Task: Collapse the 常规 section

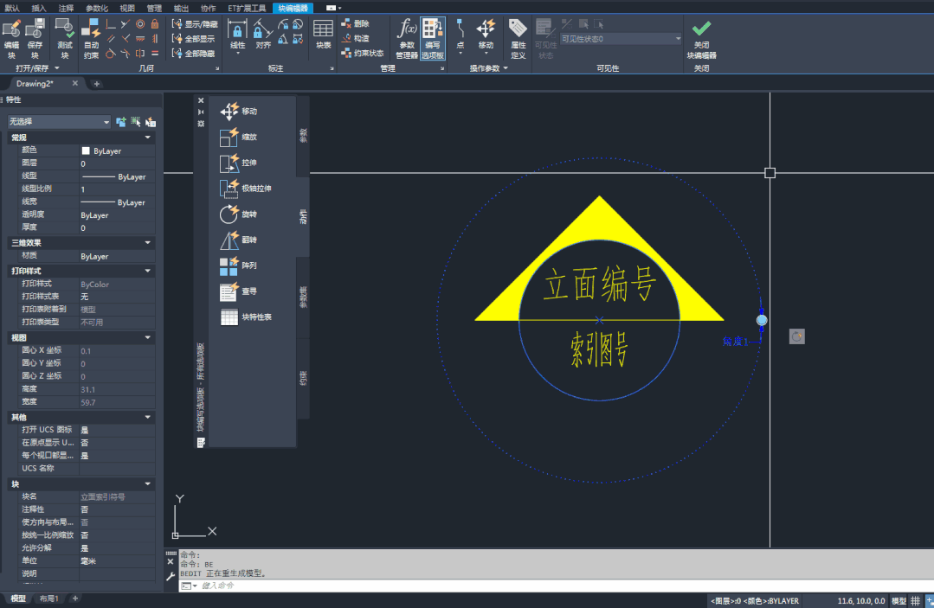Action: coord(148,138)
